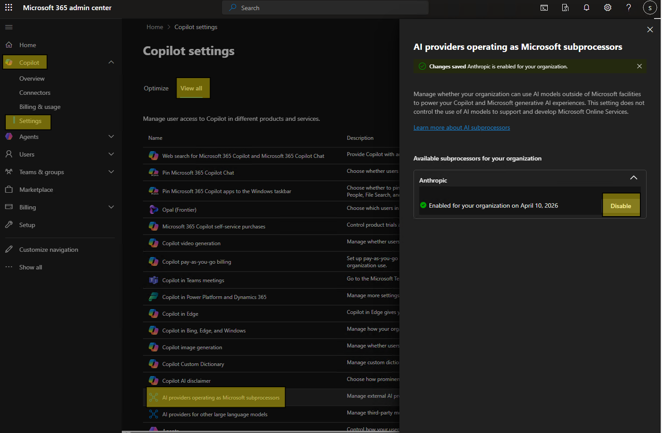Expand the Agents navigation section
Screen dimensions: 662x433
pos(111,137)
